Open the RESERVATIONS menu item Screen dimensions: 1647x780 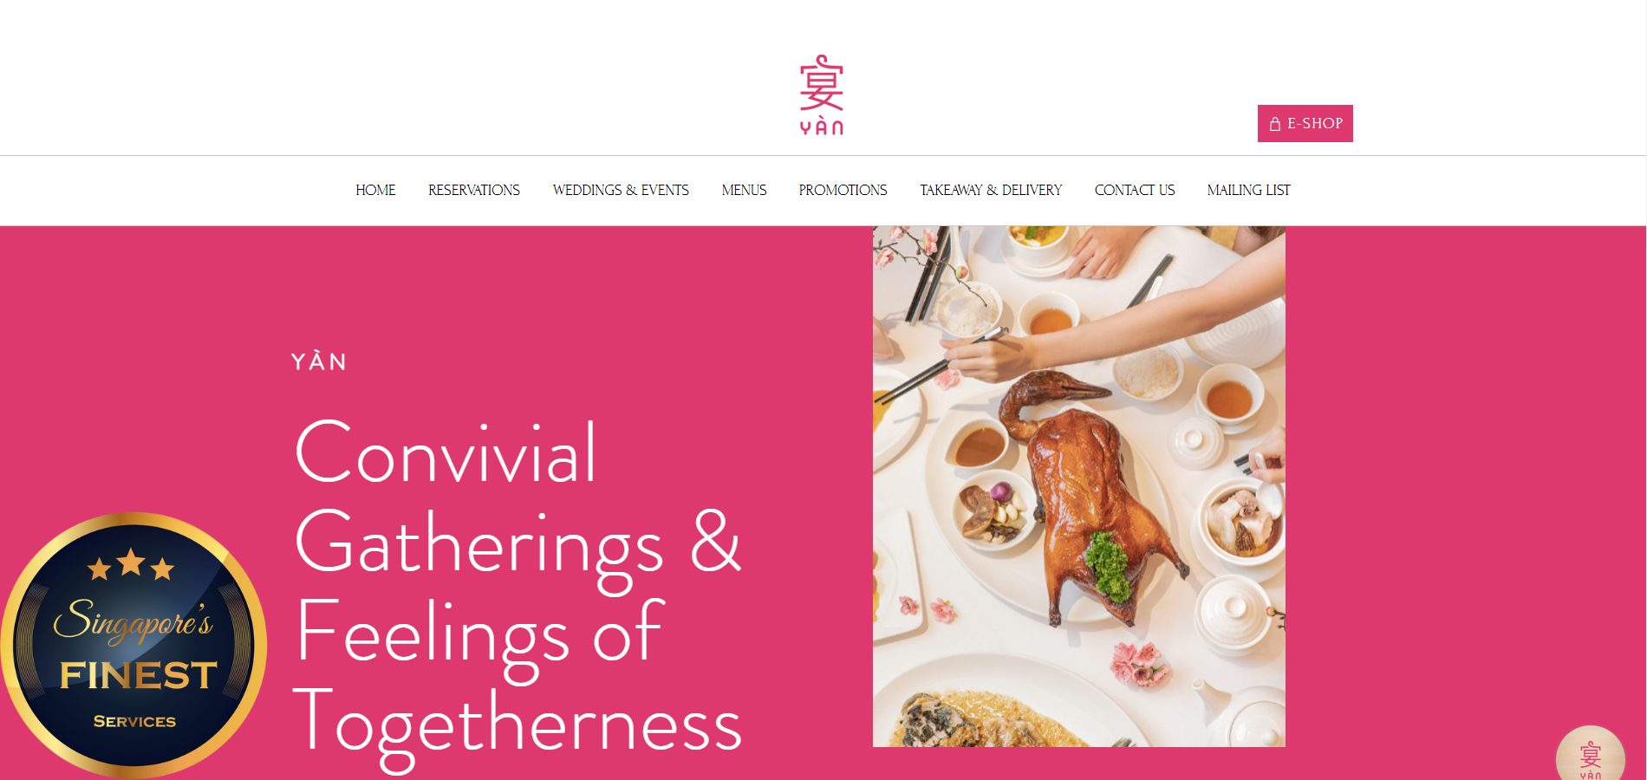click(474, 190)
